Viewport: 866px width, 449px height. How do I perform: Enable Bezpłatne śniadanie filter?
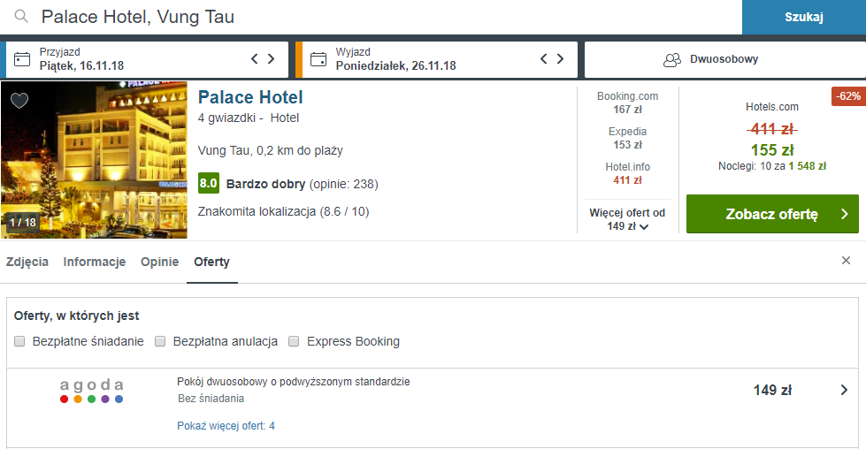click(19, 341)
